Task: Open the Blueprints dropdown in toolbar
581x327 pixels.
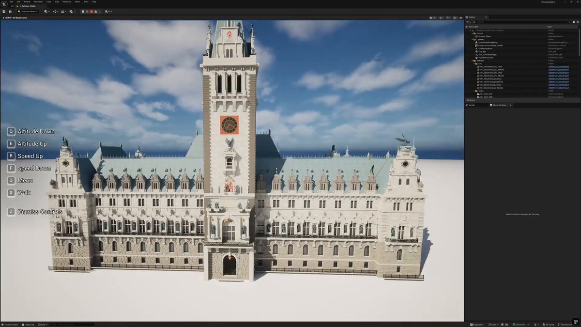Action: (55, 11)
